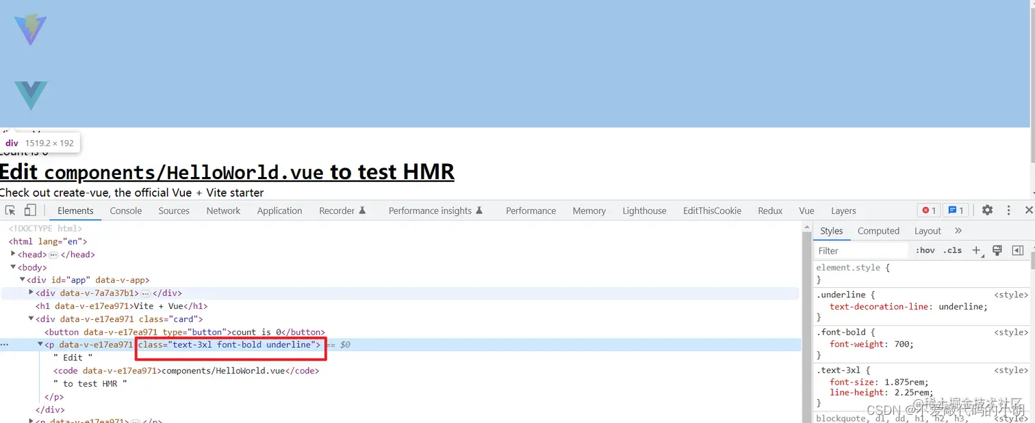Click the underlined Edit HelloWorld.vue heading
Screen dimensions: 1035x423
227,171
